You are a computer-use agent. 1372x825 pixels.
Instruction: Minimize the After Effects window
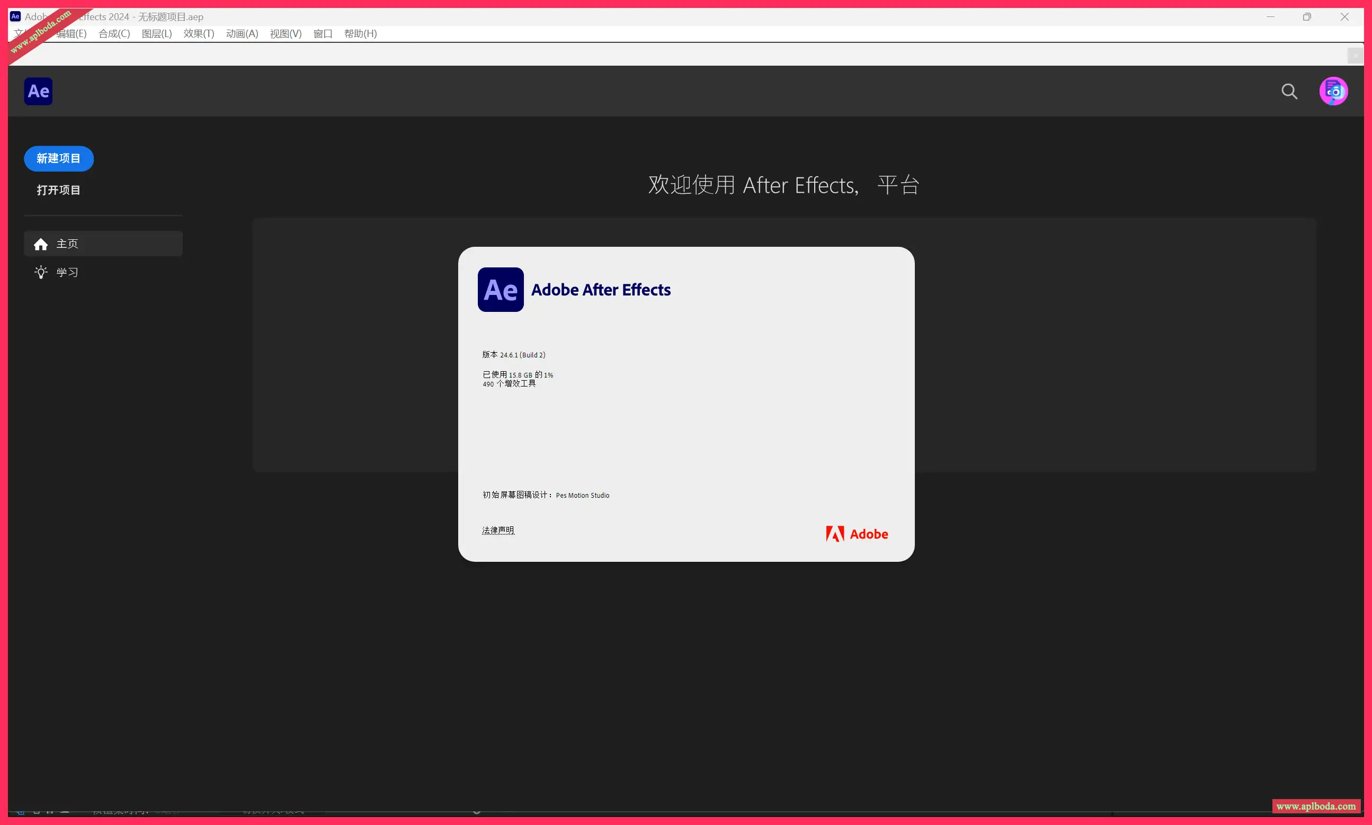click(x=1270, y=16)
